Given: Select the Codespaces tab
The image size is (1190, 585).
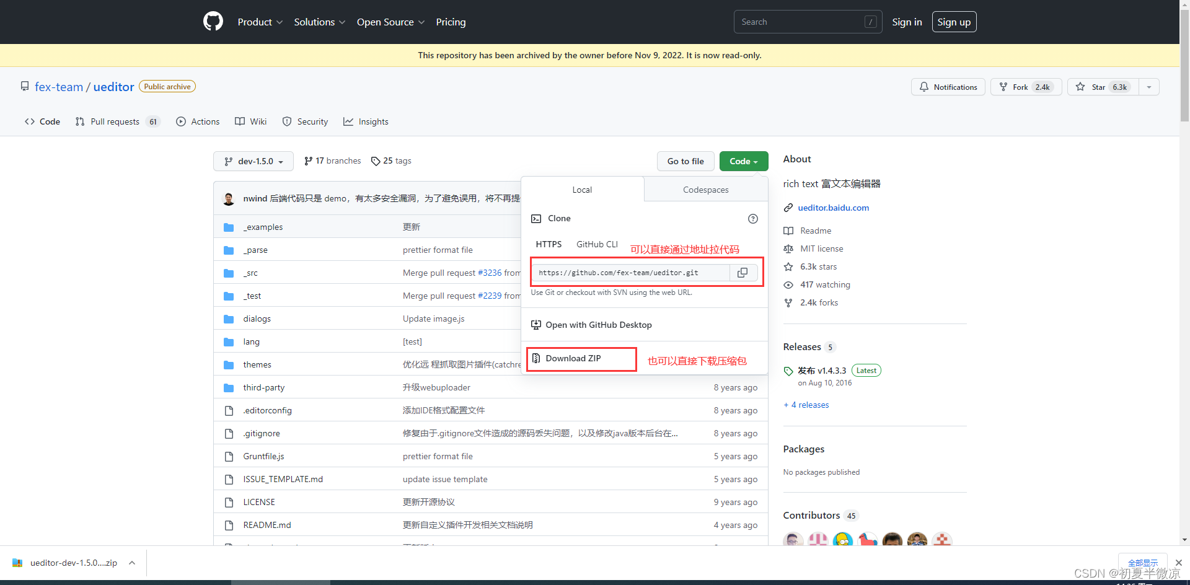Looking at the screenshot, I should 706,190.
